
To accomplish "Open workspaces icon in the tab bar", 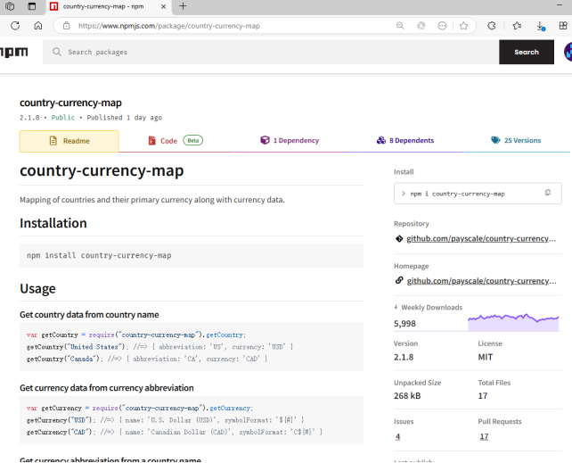I will 10,6.
